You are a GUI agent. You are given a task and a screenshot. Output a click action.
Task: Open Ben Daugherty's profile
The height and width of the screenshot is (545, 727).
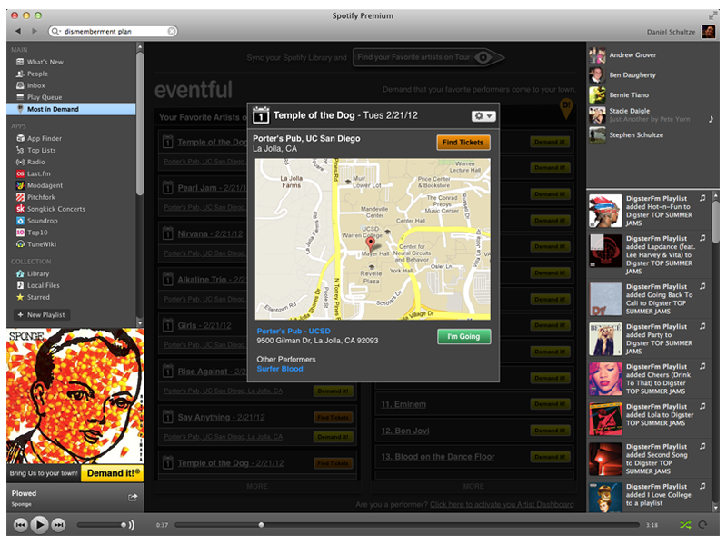[632, 75]
